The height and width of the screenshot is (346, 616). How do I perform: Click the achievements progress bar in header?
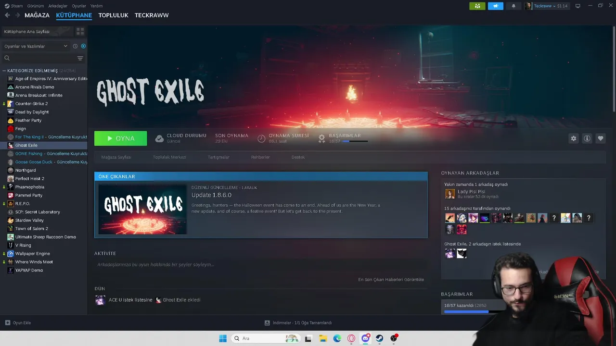(x=355, y=141)
